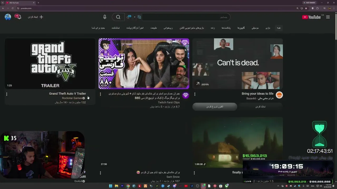The width and height of the screenshot is (337, 189).
Task: Select the جدید برای شما filter chip
Action: 98,28
